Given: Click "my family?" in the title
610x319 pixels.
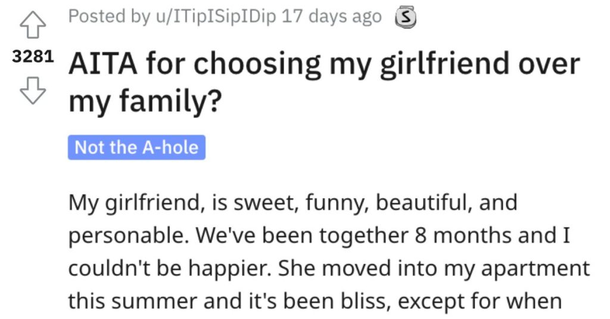Looking at the screenshot, I should (145, 101).
